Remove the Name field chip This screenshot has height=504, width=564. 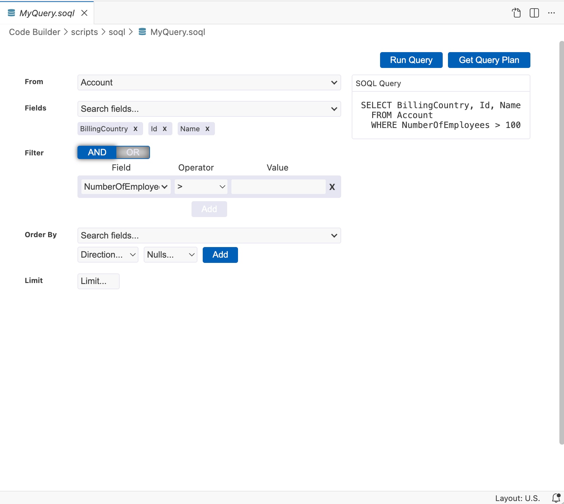point(208,129)
